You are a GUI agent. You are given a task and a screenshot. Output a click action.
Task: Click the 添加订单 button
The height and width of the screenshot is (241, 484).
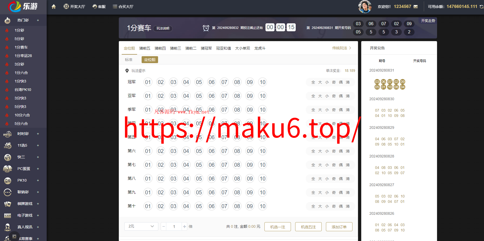pos(339,227)
